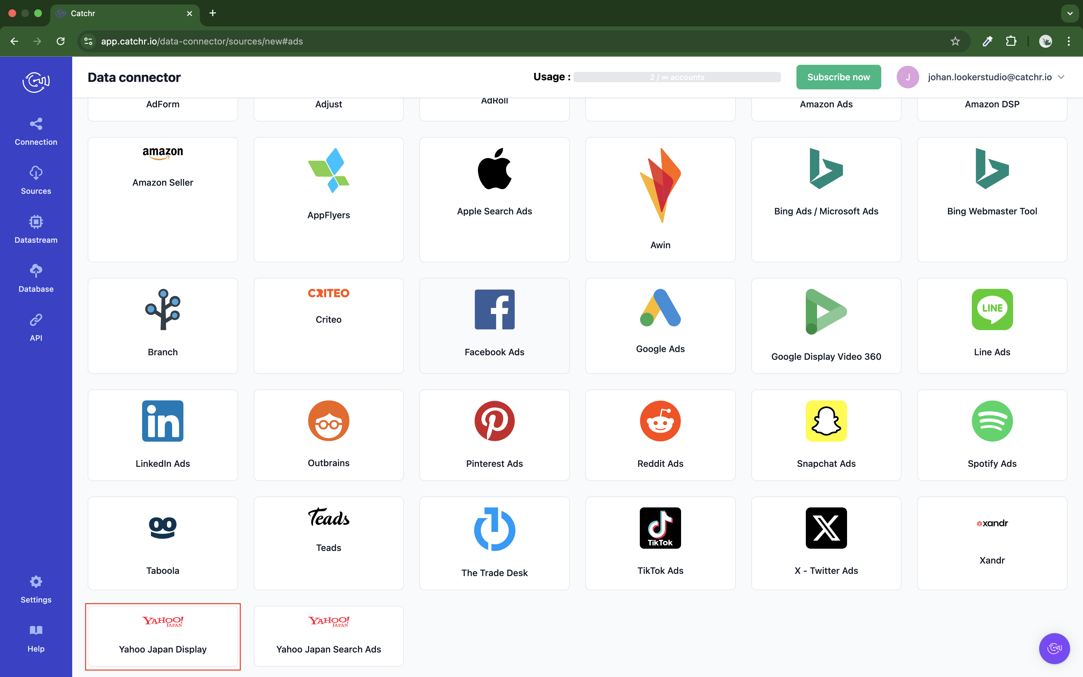The height and width of the screenshot is (677, 1083).
Task: Select the Pinterest Ads icon
Action: coord(494,421)
